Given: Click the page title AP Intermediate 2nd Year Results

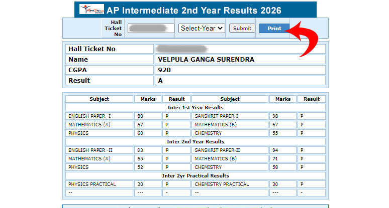Looking at the screenshot, I should 194,11.
